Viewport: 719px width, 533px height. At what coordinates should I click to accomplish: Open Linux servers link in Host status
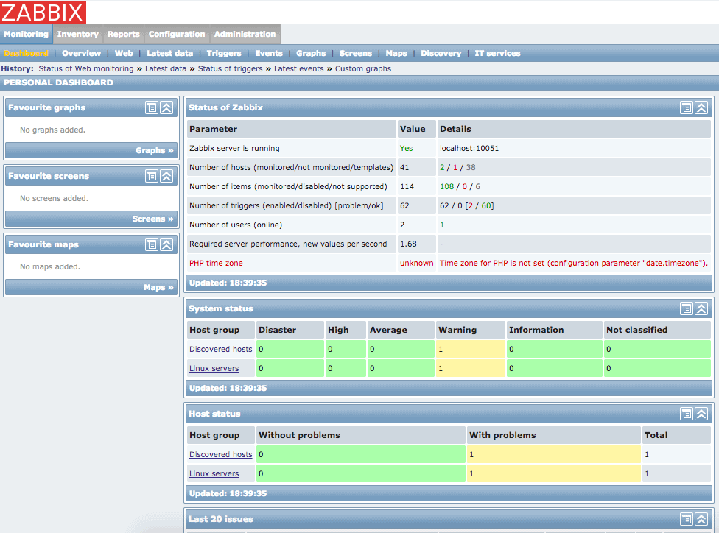214,474
